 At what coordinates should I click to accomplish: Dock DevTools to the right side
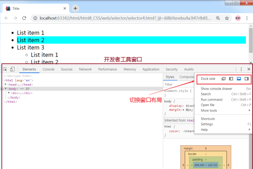pos(246,79)
